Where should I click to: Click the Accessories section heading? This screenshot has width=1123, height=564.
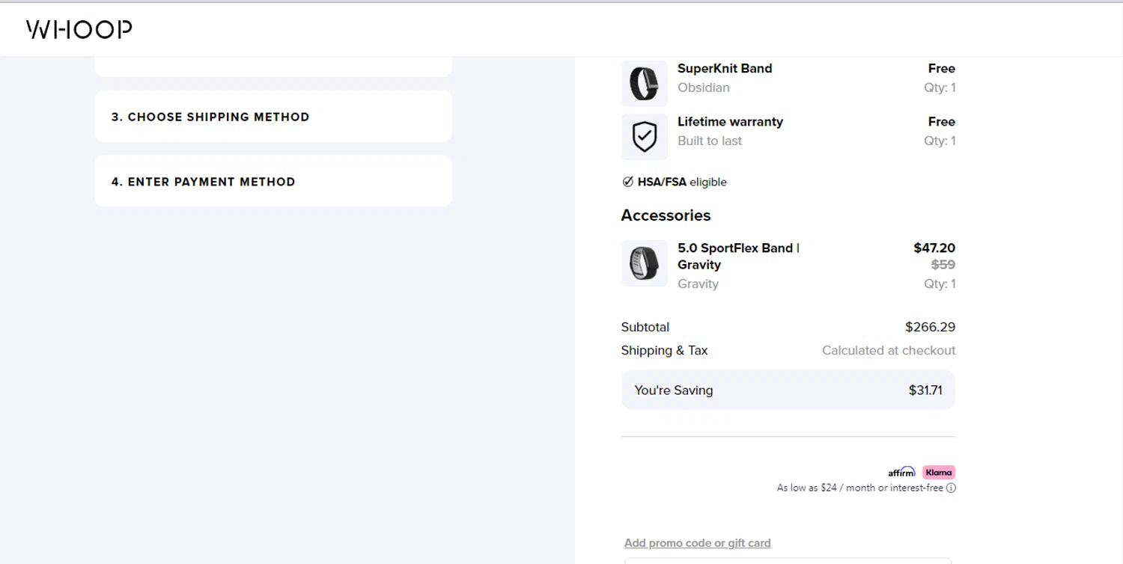[666, 215]
